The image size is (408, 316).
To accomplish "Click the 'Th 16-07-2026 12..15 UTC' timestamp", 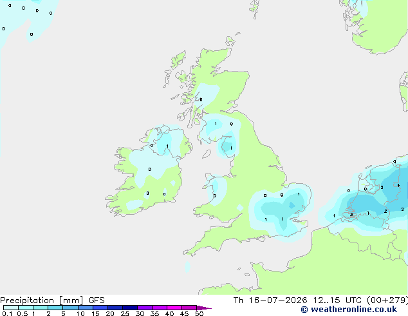I will 297,301.
